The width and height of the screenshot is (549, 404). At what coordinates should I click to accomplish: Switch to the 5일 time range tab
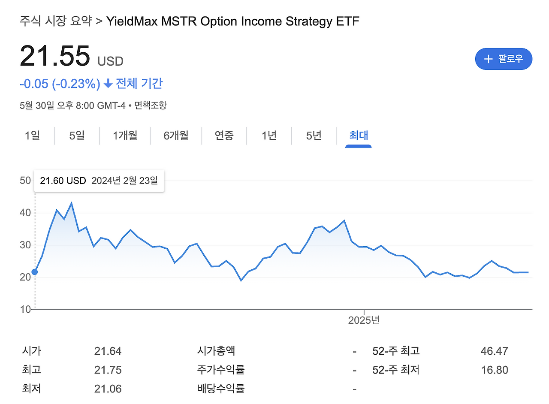pos(77,136)
